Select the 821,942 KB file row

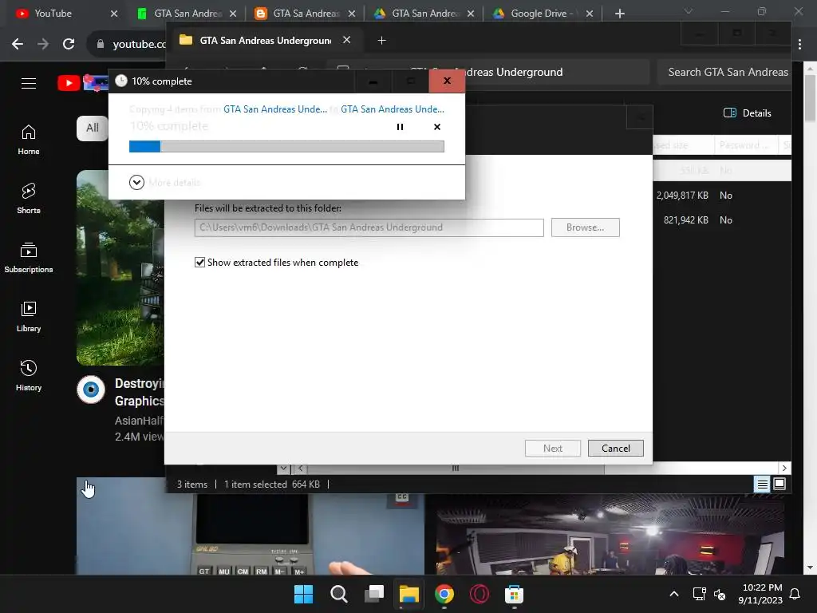pos(721,220)
